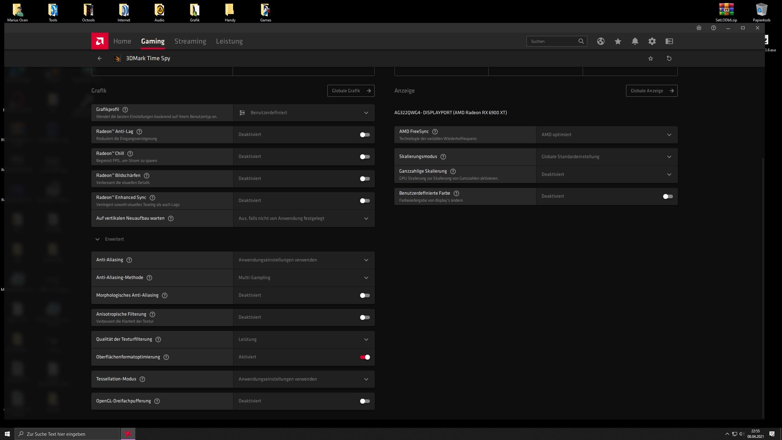Screen dimensions: 782x440
Task: Click the Windows Start button
Action: [7, 434]
